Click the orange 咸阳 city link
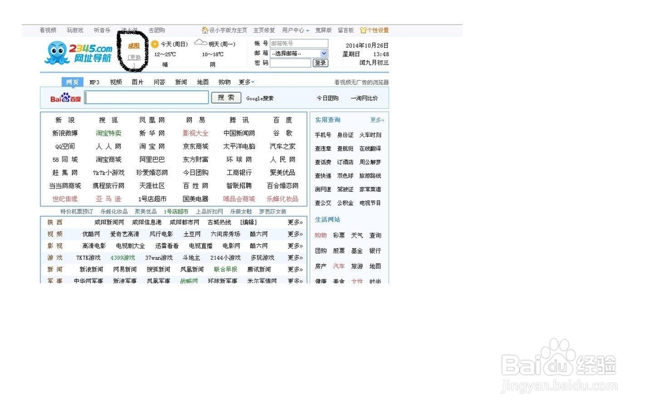The image size is (653, 408). coord(133,46)
